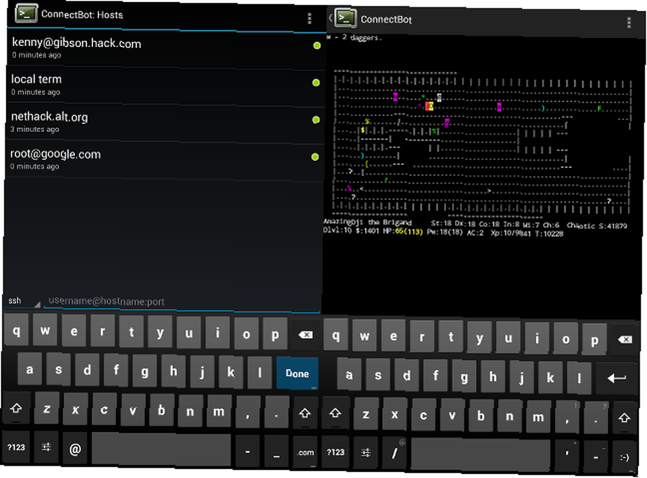Open input settings key on left keyboard
Image resolution: width=647 pixels, height=478 pixels.
tap(46, 448)
